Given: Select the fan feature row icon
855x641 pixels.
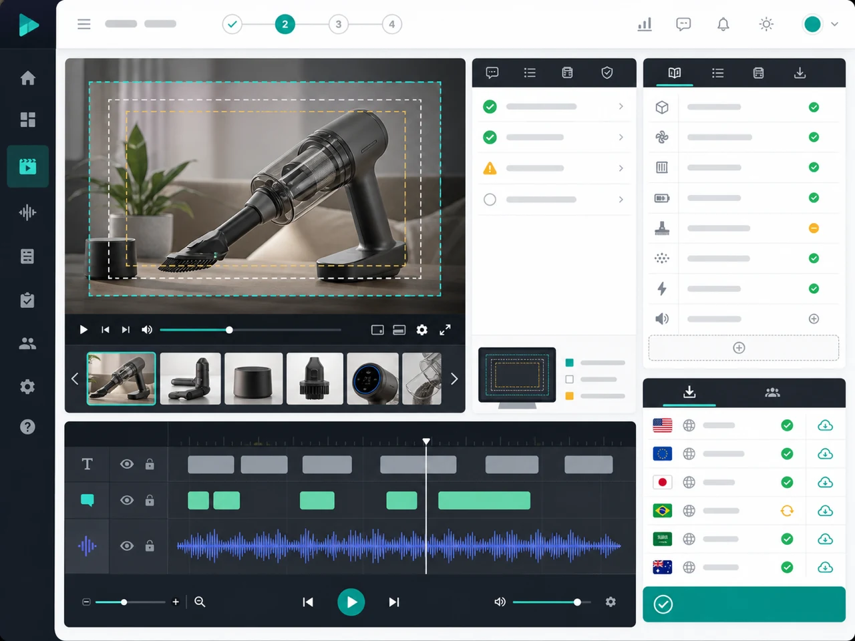Looking at the screenshot, I should click(662, 137).
